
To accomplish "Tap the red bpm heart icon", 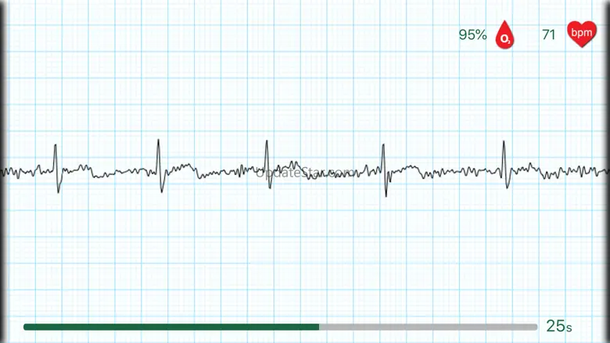I will tap(582, 34).
